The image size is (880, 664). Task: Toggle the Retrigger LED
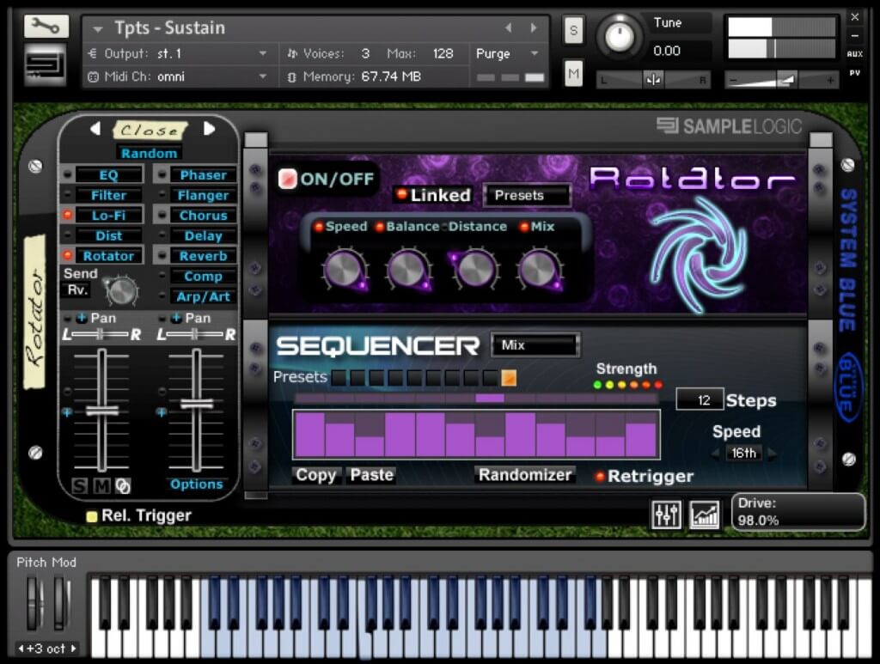click(599, 476)
